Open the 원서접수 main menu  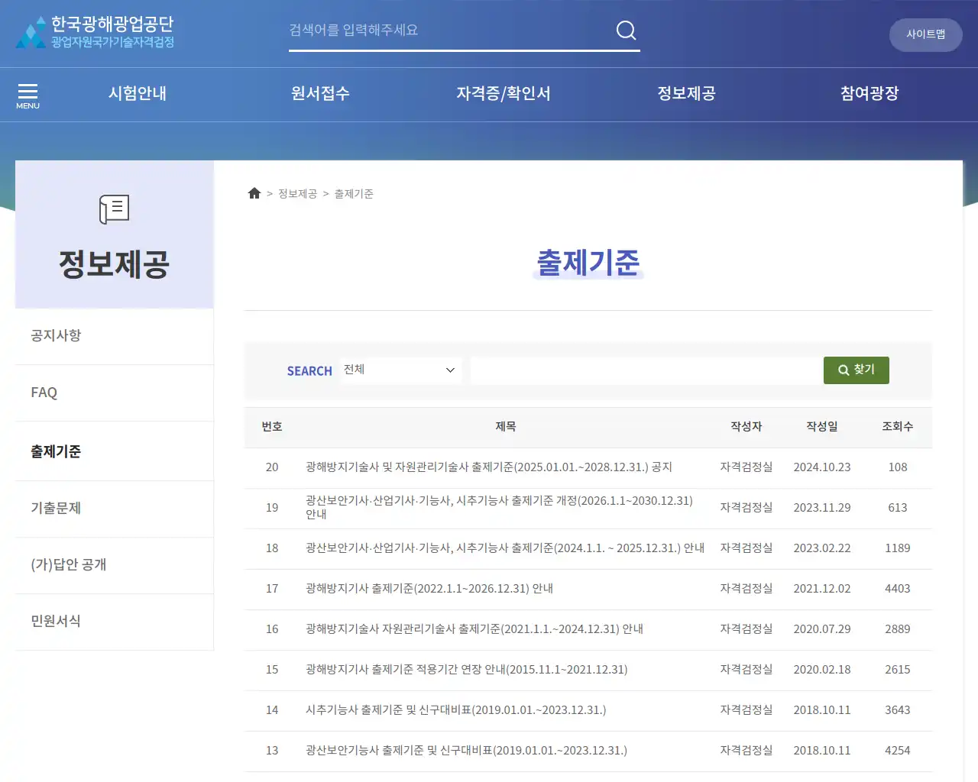[x=320, y=93]
